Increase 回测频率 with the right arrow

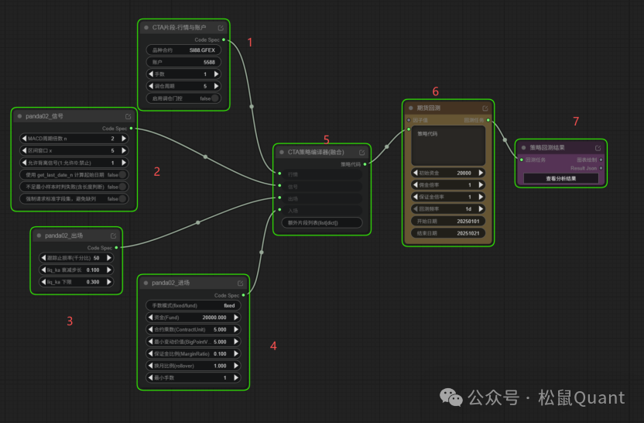[x=481, y=209]
